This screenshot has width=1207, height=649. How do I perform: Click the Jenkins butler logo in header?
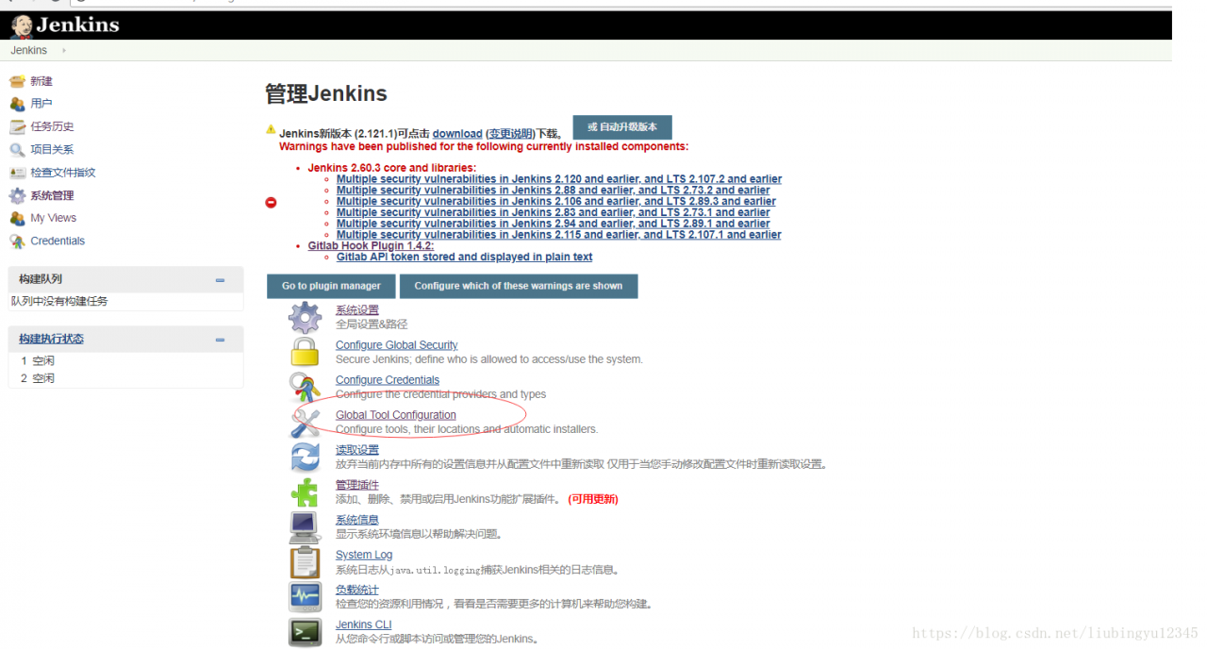[x=22, y=25]
